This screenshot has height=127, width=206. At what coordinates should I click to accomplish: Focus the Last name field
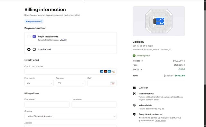(x=94, y=105)
